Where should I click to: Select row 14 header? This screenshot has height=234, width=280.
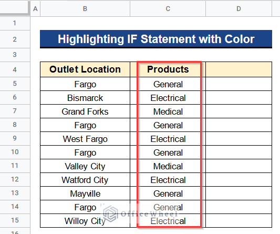[15, 207]
